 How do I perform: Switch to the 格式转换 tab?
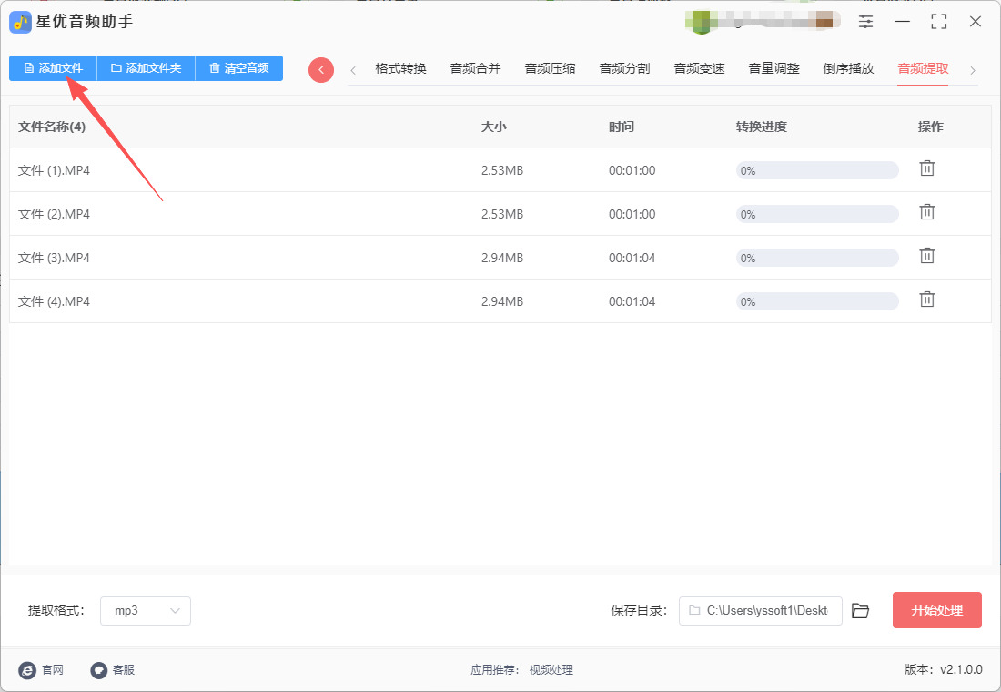coord(400,68)
